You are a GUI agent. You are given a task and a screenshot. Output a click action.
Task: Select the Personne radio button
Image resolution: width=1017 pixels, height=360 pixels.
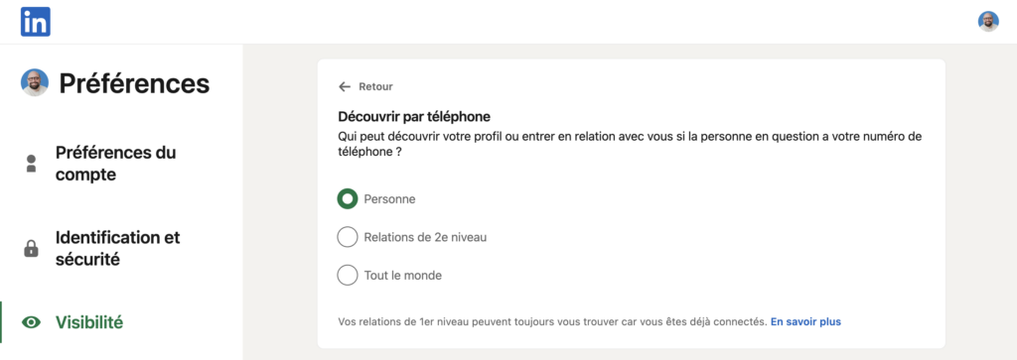(x=348, y=198)
